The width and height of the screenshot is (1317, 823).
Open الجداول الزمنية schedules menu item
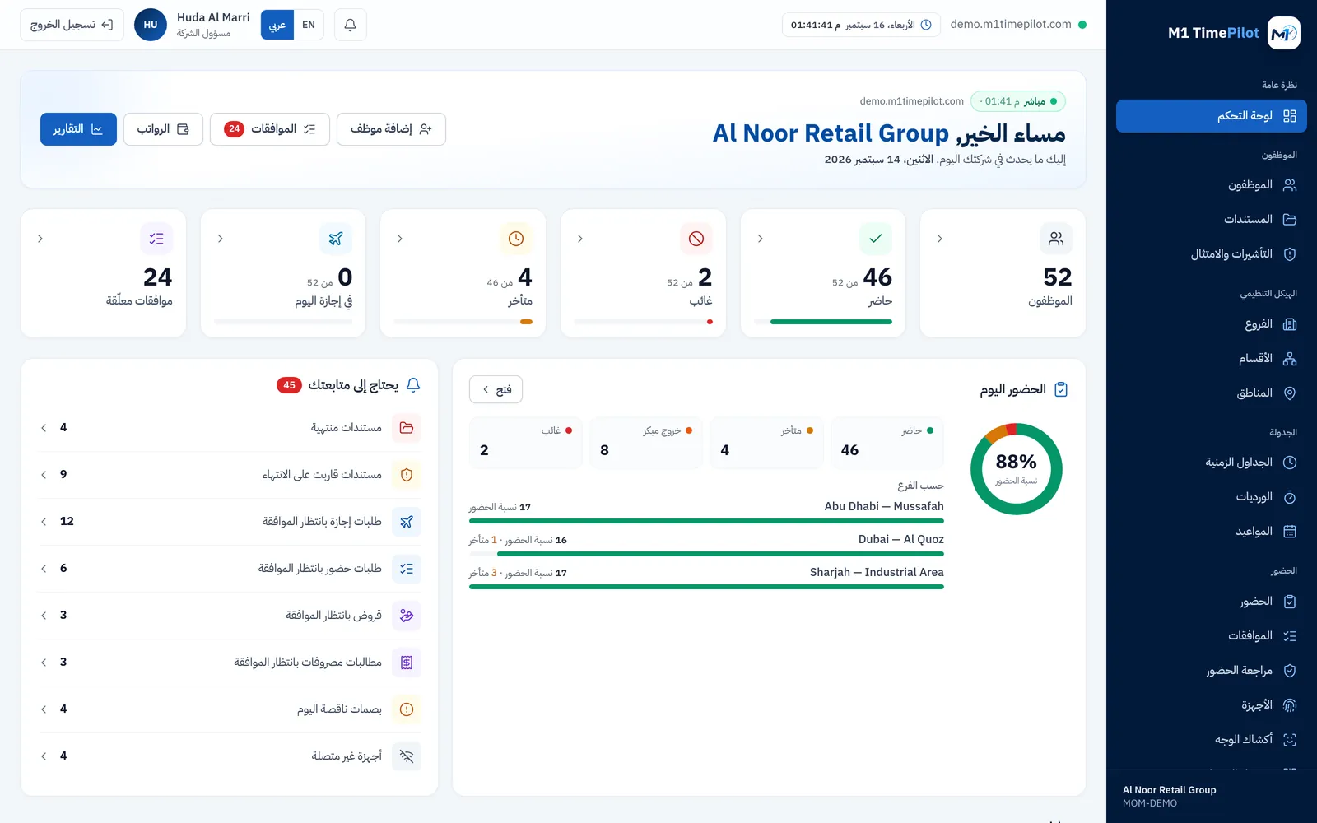pyautogui.click(x=1212, y=463)
